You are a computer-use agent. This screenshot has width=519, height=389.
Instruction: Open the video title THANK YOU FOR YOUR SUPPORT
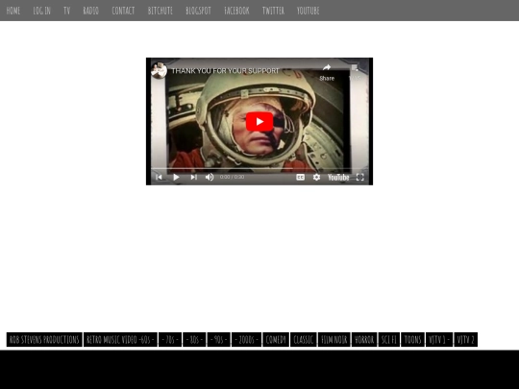[x=225, y=71]
